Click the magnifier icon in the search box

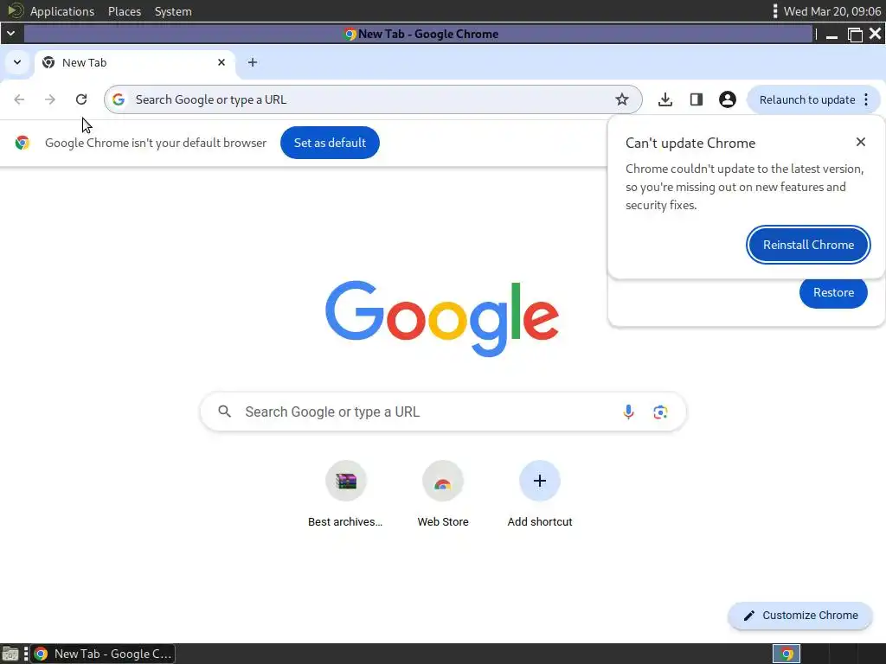point(224,412)
